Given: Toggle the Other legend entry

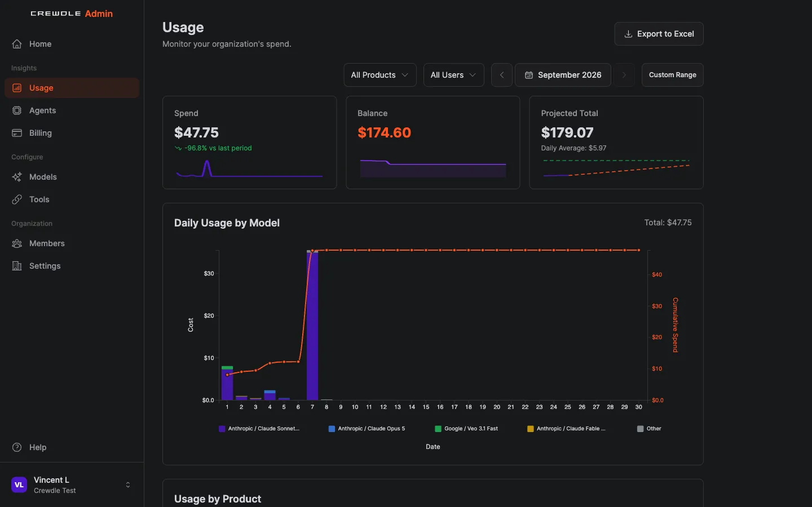Looking at the screenshot, I should coord(649,429).
